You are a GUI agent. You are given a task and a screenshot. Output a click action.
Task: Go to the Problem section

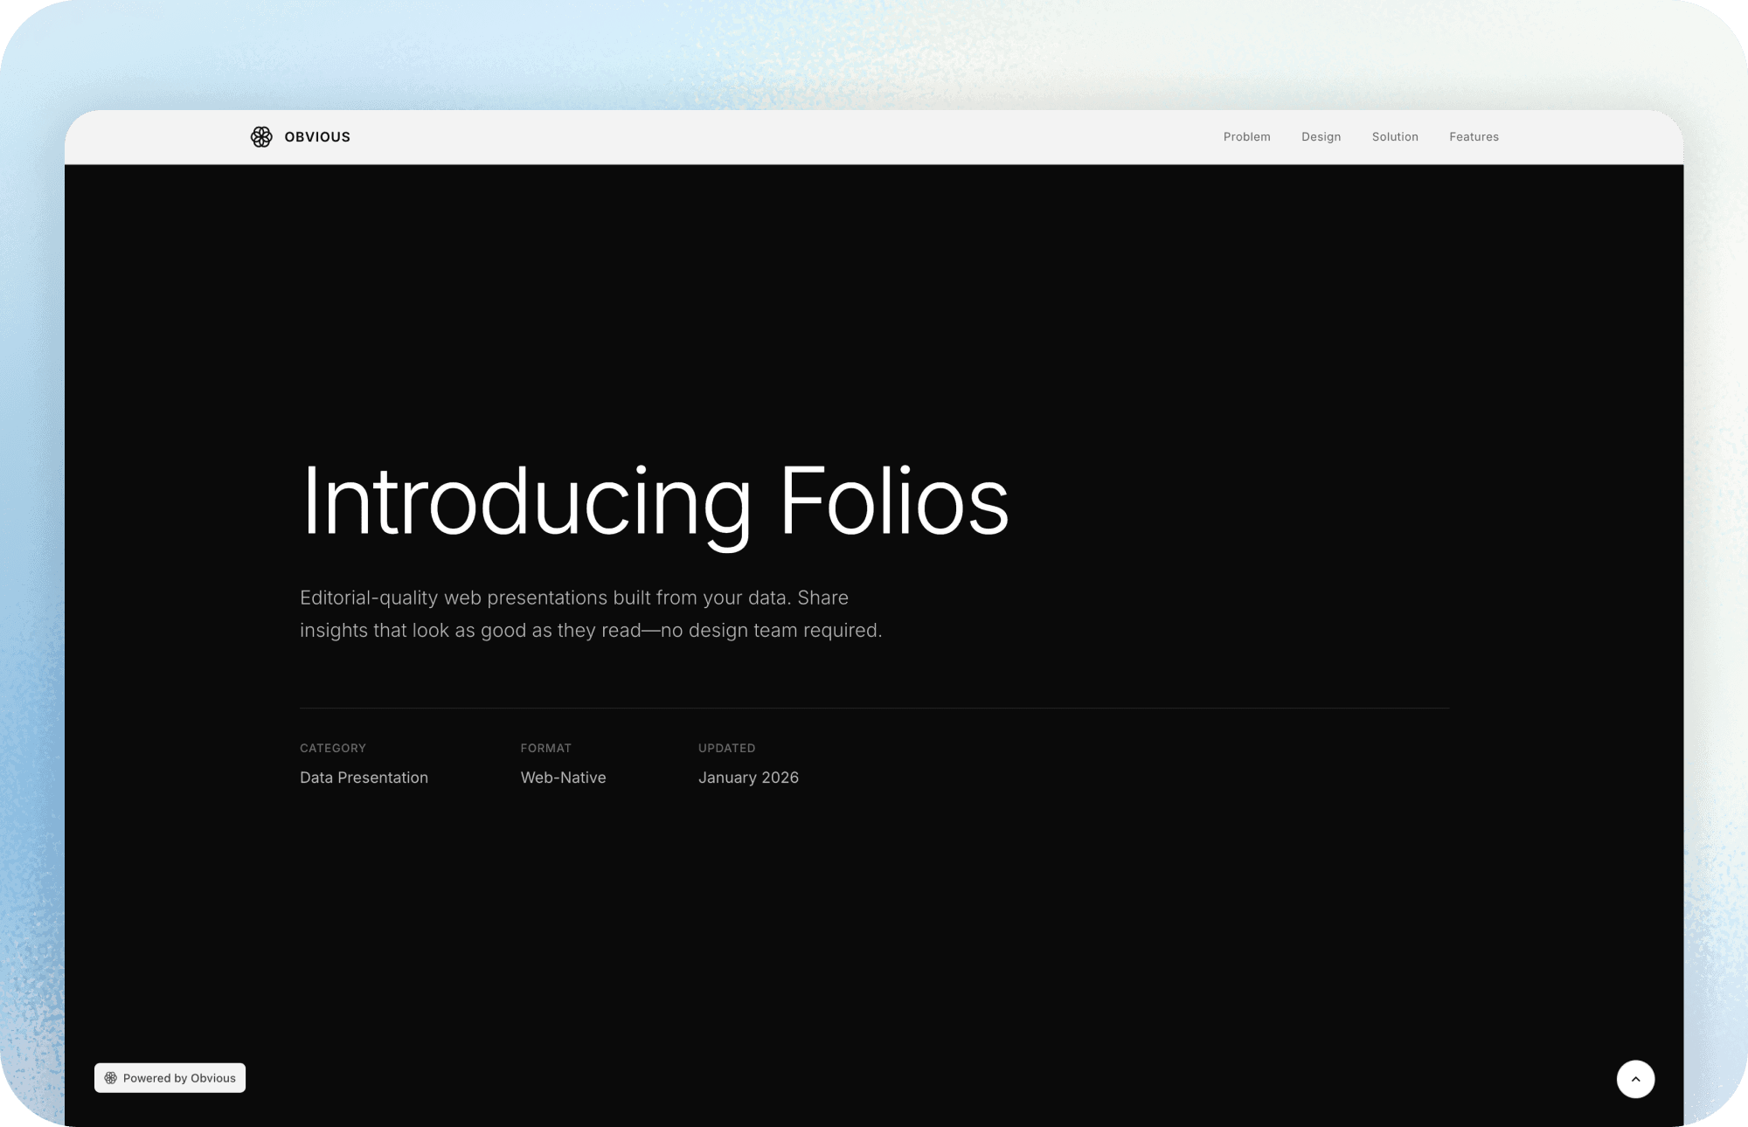[1246, 137]
